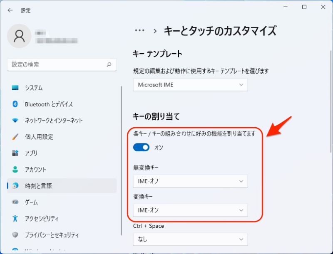Open プライバシーとセキュリティ settings
Viewport: 333px width, 254px height.
(62, 235)
